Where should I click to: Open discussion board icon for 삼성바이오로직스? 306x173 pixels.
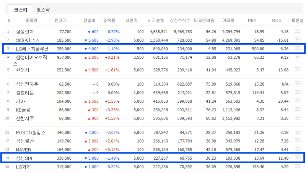coord(298,57)
